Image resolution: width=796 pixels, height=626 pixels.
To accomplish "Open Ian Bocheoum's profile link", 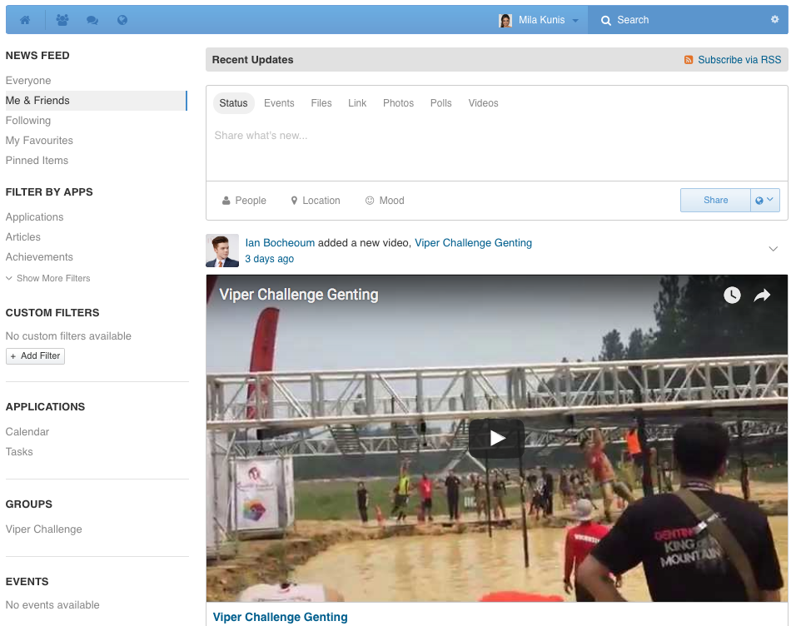I will coord(280,243).
